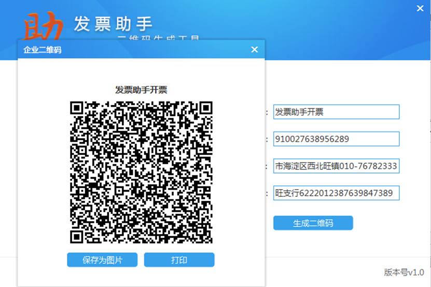Focus the address field with 010-76782333
The image size is (431, 287).
click(x=336, y=166)
